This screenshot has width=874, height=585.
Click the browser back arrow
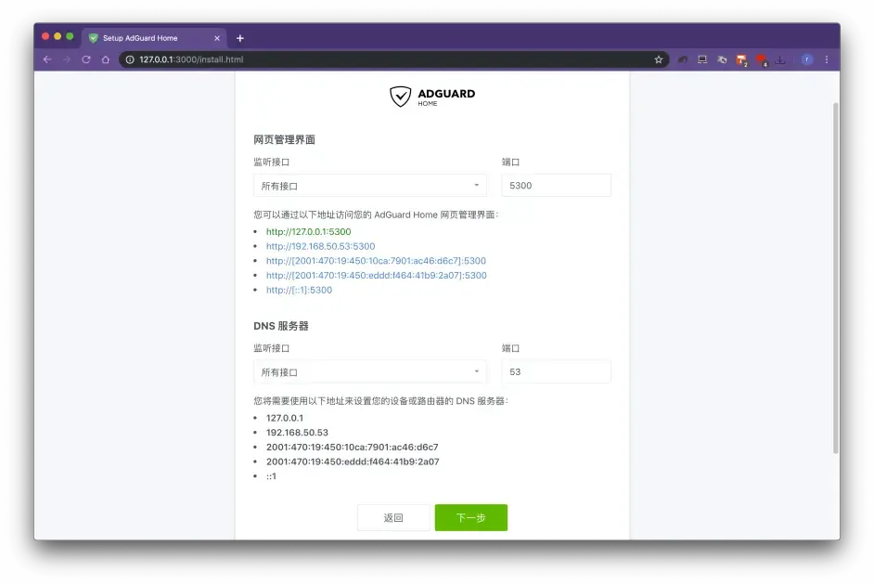tap(47, 59)
